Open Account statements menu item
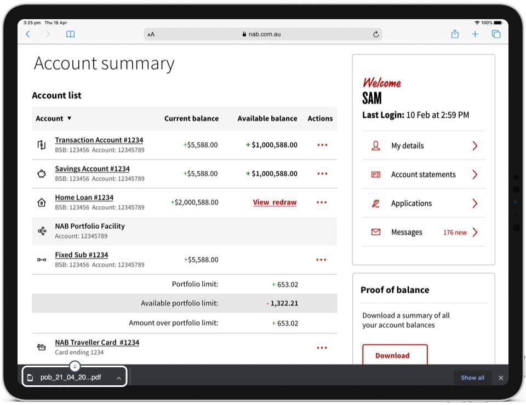 [424, 175]
